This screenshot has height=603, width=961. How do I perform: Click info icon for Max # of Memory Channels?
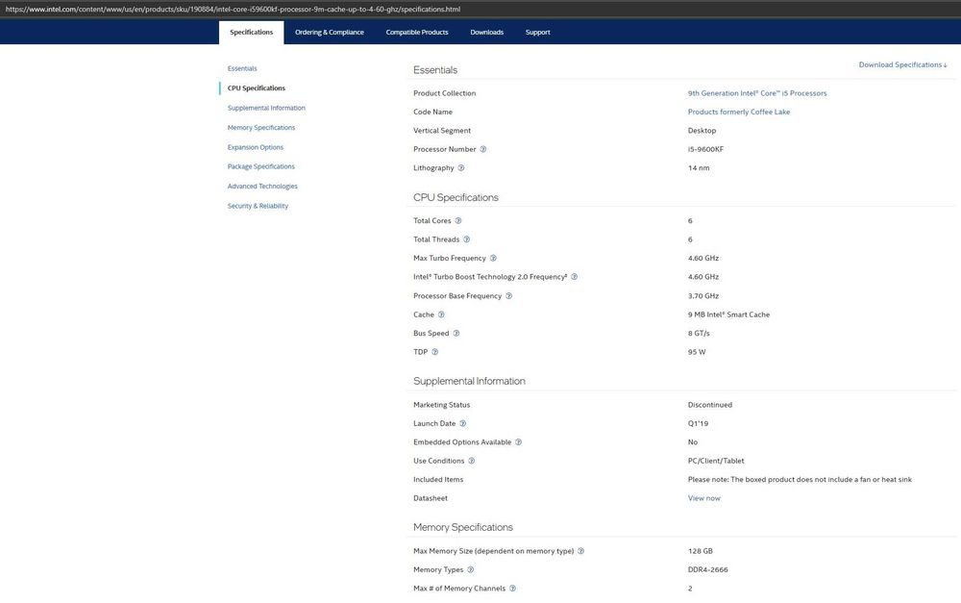(512, 589)
